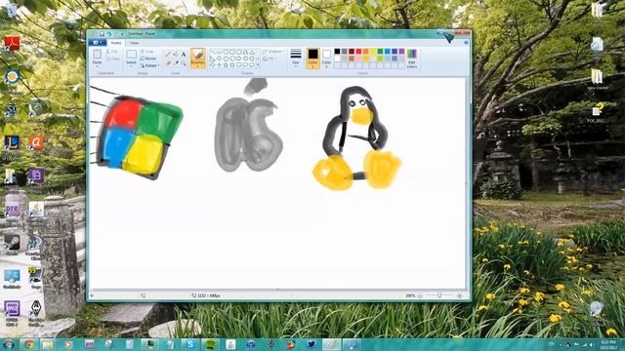Image resolution: width=625 pixels, height=351 pixels.
Task: Select the Fill with color bucket tool
Action: 176,55
